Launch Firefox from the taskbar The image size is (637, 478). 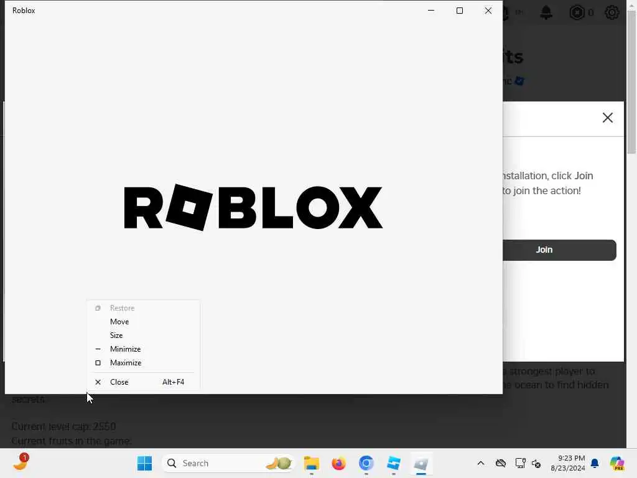[x=338, y=463]
